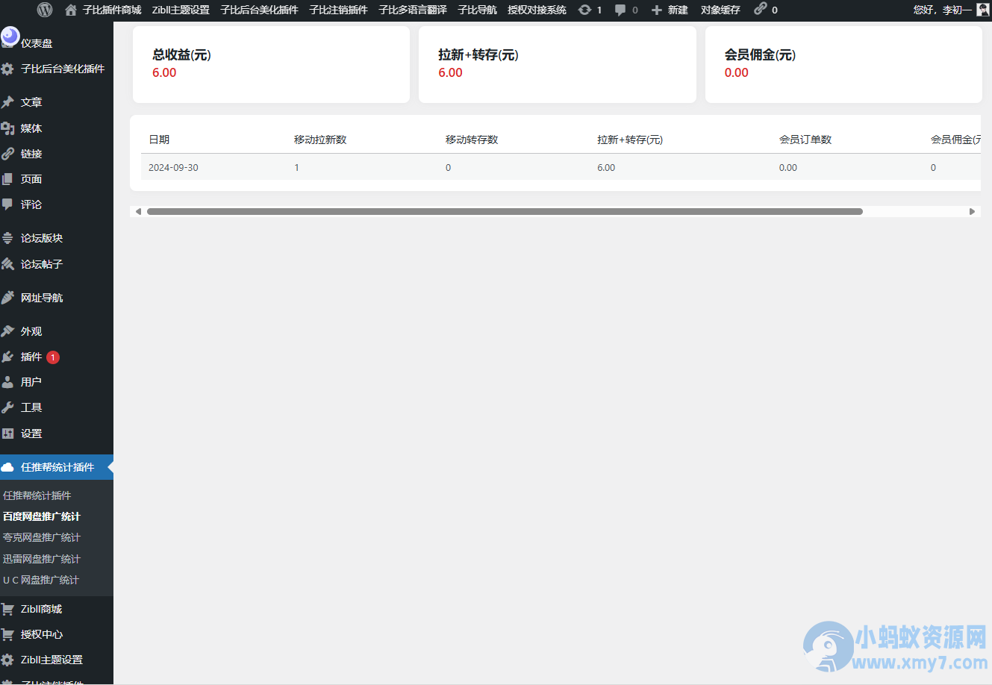This screenshot has width=992, height=685.
Task: Open 子比导航 in the admin bar
Action: 478,10
